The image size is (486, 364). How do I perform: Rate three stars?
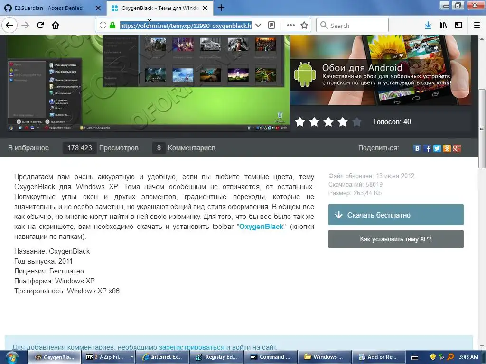click(x=328, y=122)
